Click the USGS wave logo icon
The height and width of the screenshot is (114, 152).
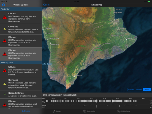pos(24,111)
